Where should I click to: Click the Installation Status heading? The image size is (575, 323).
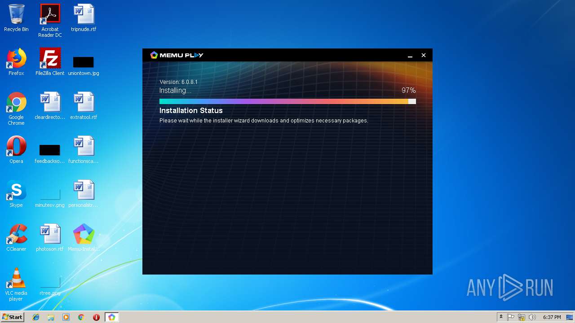tap(191, 110)
